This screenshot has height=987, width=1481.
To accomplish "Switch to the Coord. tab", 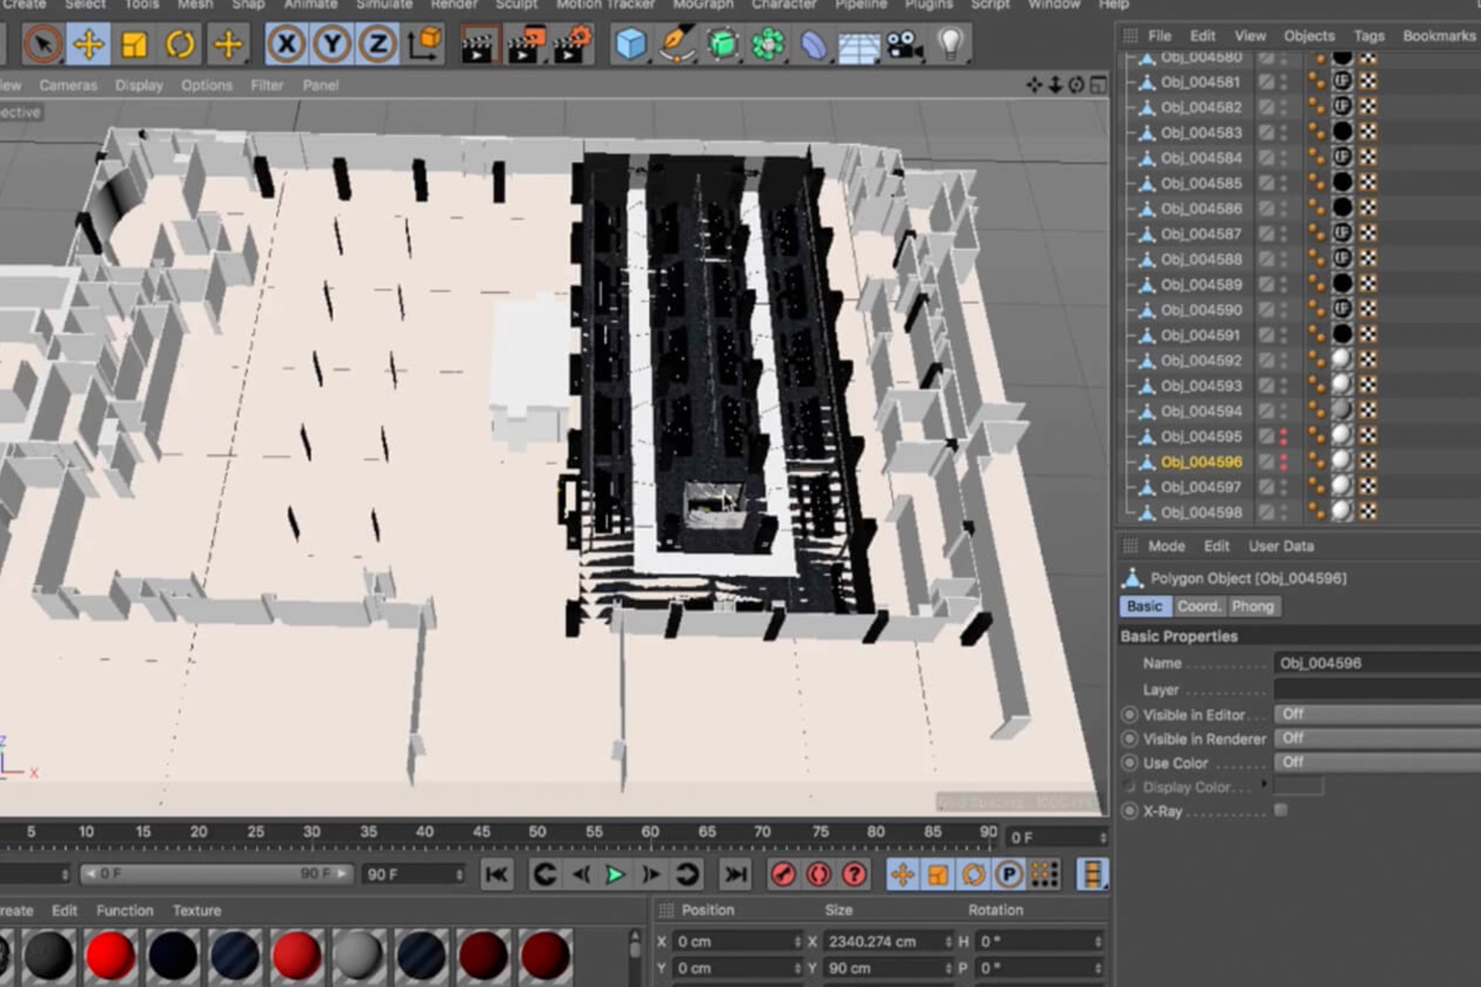I will [x=1199, y=607].
